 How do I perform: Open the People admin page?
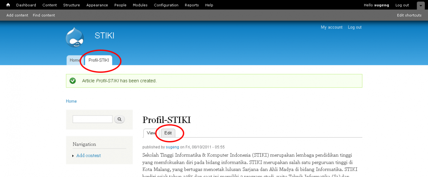121,5
